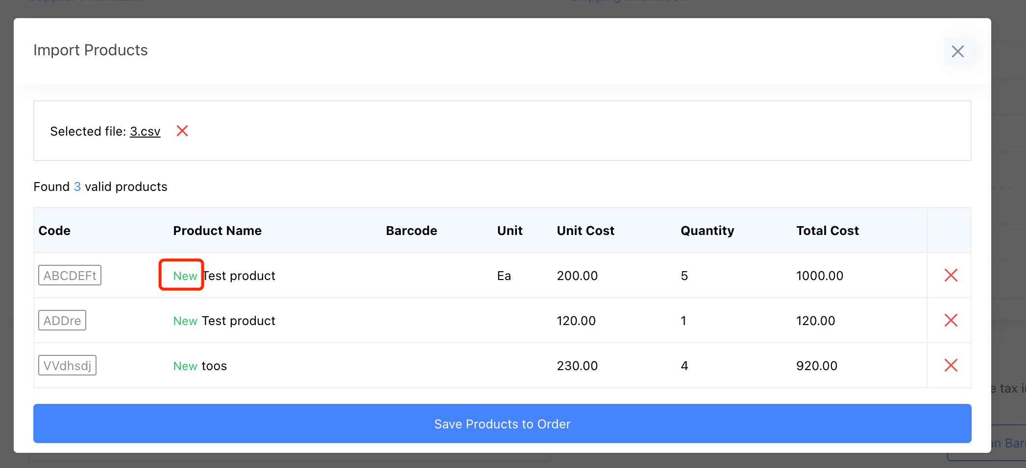Open the 3.csv file link
1026x468 pixels.
coord(145,131)
